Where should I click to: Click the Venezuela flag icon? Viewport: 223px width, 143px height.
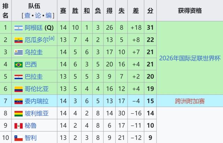[x=18, y=101]
